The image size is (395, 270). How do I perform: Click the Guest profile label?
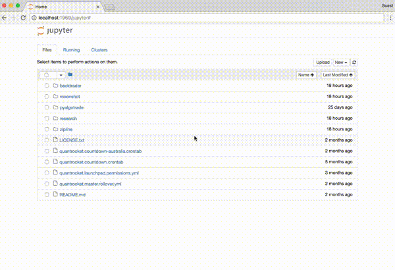point(387,6)
